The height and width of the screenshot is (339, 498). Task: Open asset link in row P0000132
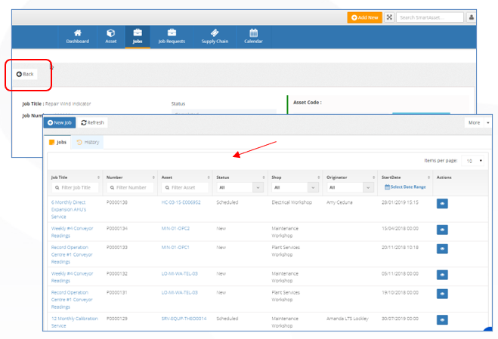(179, 273)
